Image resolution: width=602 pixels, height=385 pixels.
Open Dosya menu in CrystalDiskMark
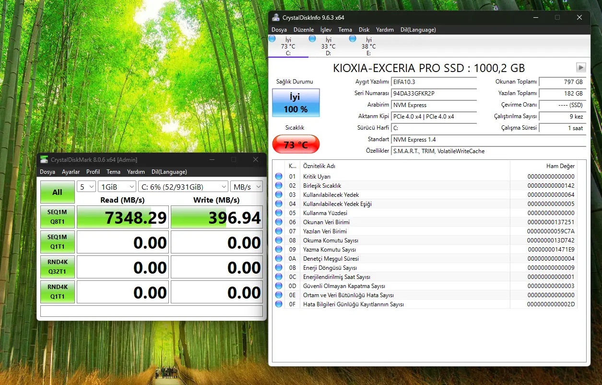coord(47,171)
